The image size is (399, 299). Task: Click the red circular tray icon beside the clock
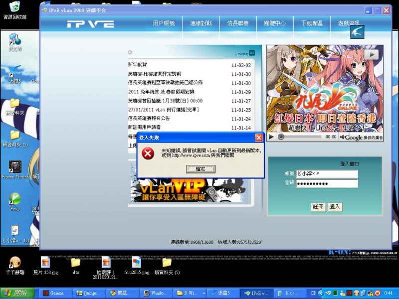tap(378, 293)
